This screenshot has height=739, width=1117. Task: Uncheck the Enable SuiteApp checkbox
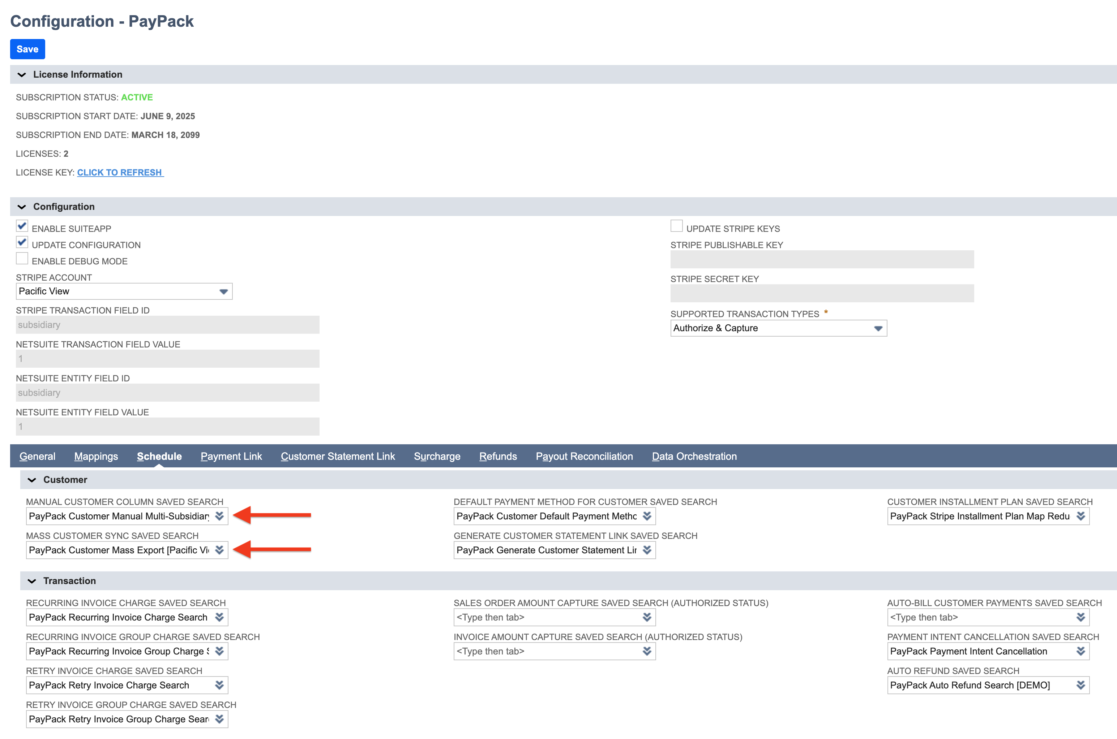[22, 226]
